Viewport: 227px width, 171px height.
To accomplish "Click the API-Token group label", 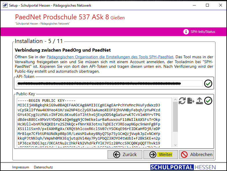I will [x=25, y=76].
